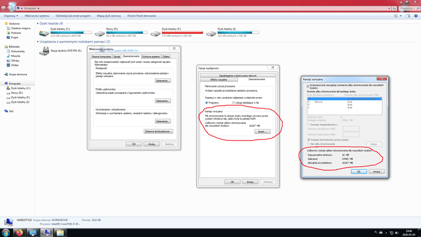Screen dimensions: 421x237
Task: Open Firefox from the taskbar
Action: coord(20,233)
